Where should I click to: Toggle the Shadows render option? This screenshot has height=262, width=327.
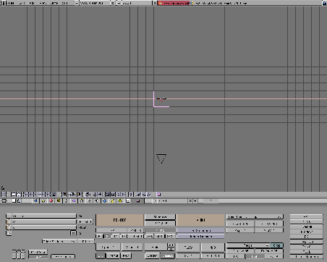pos(161,216)
